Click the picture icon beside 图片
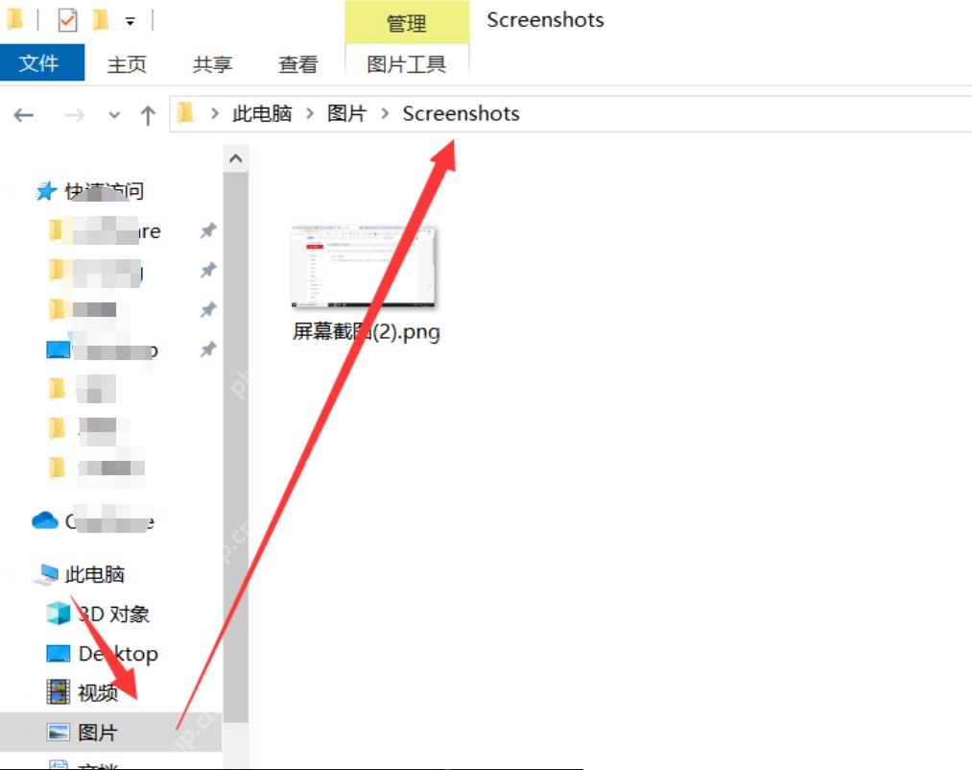This screenshot has width=972, height=770. point(59,733)
